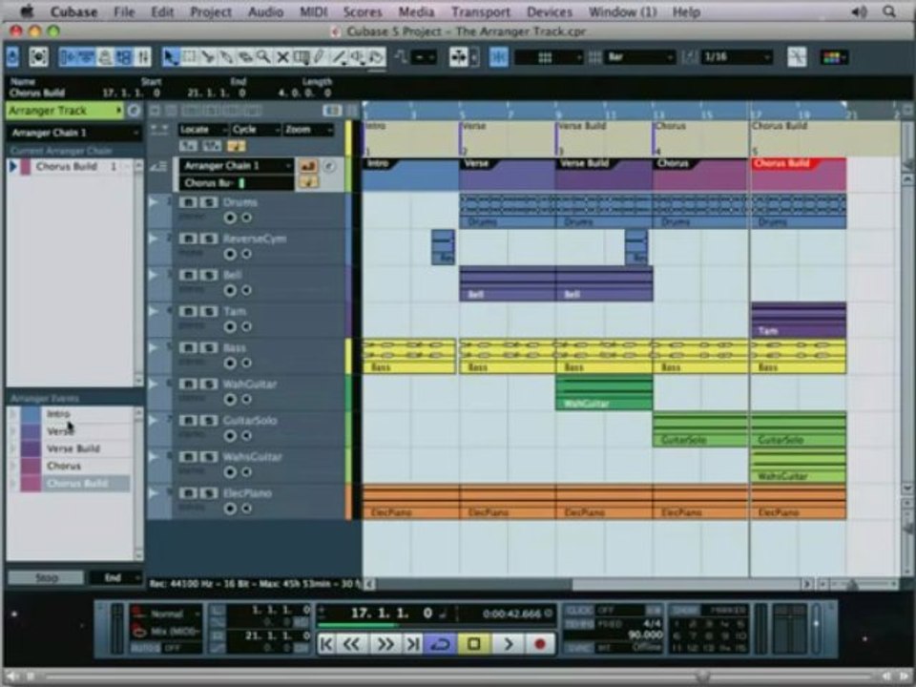916x687 pixels.
Task: Open the Apple menu
Action: point(26,11)
